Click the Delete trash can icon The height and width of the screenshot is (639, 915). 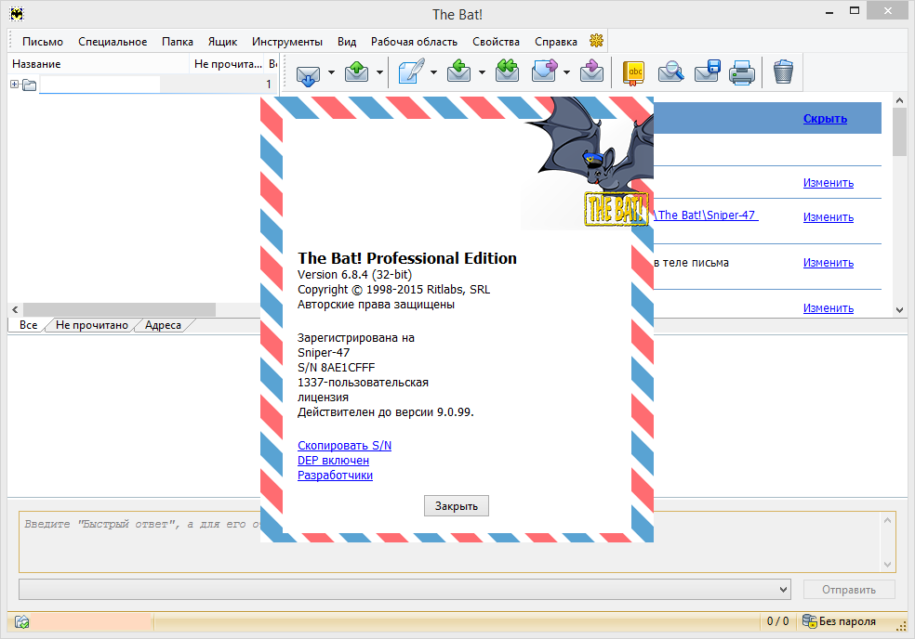[784, 72]
